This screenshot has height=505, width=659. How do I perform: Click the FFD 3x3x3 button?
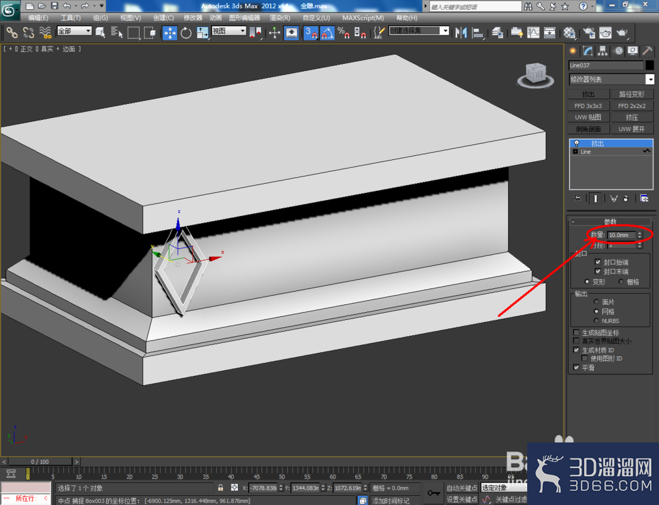coord(588,106)
